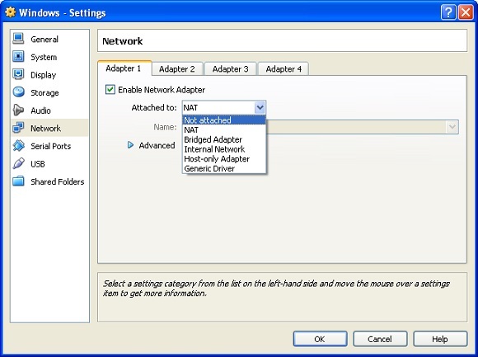
Task: Open the General settings label
Action: tap(45, 40)
